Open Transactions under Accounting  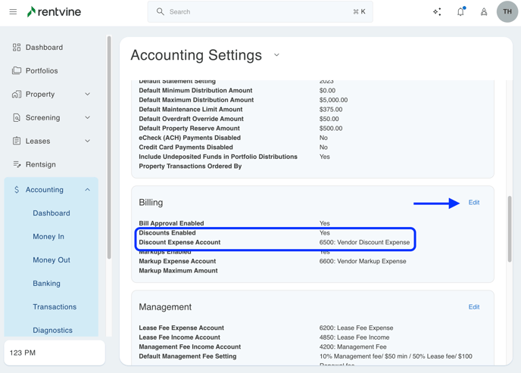click(55, 307)
